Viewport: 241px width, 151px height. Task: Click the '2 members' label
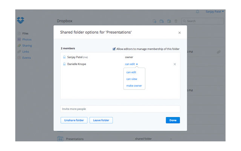point(68,48)
